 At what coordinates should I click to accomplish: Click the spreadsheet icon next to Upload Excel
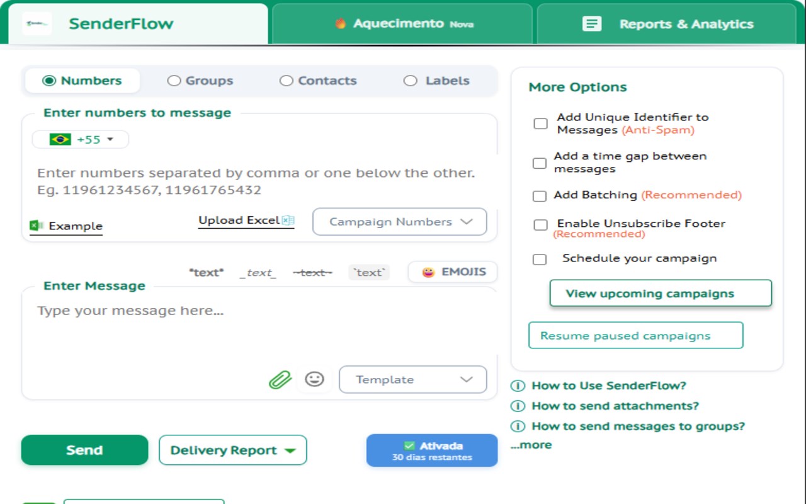click(x=288, y=220)
